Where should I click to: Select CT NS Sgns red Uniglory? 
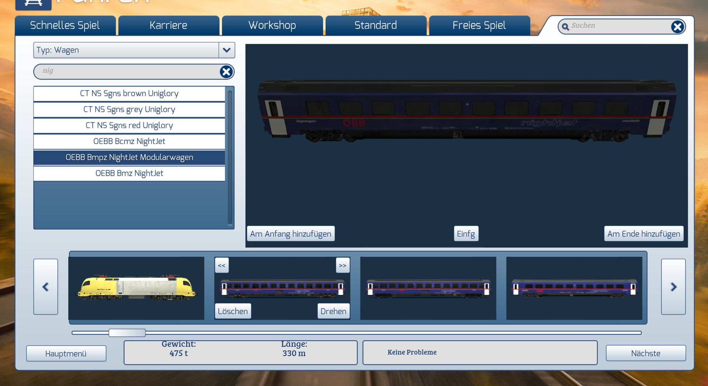tap(129, 125)
